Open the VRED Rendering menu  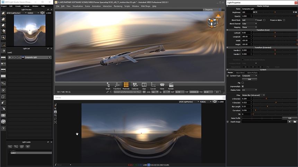point(118,6)
